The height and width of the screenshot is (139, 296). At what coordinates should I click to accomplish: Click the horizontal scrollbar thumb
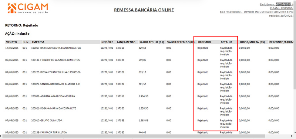coord(134,136)
